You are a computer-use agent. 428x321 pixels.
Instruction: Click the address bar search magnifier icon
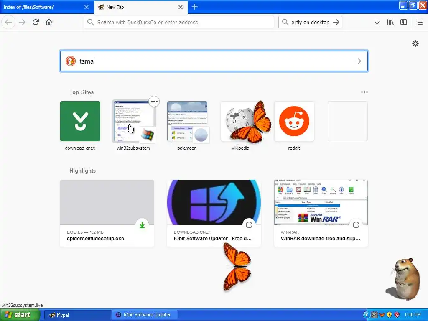pyautogui.click(x=91, y=22)
